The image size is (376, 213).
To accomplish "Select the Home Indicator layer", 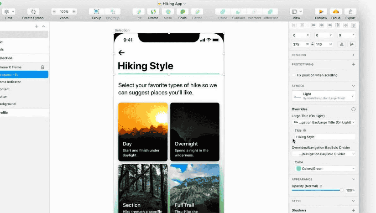I will (14, 82).
